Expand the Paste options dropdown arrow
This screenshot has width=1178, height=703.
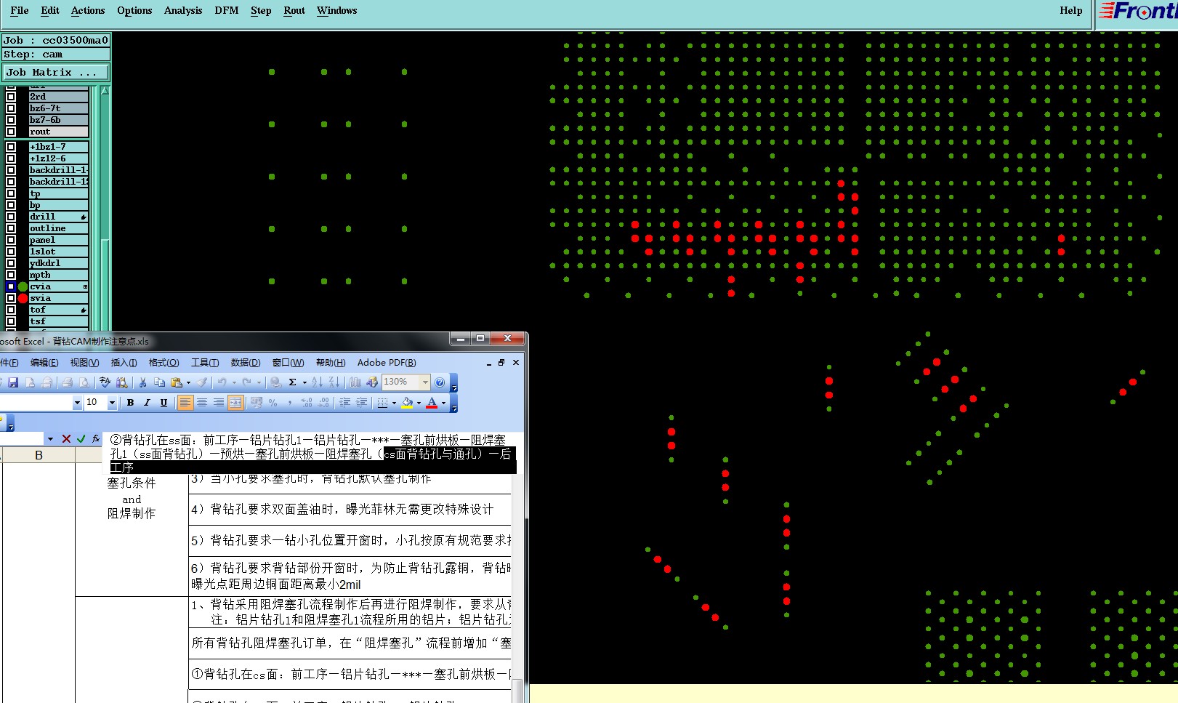click(x=188, y=382)
